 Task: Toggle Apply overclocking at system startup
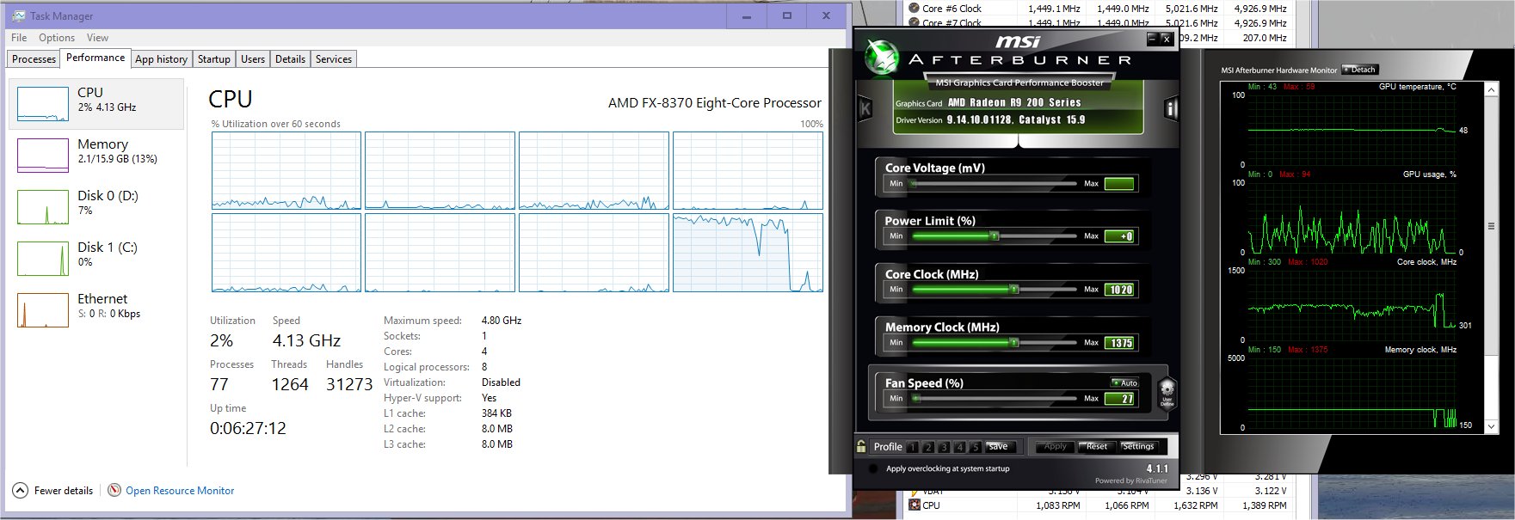click(873, 468)
